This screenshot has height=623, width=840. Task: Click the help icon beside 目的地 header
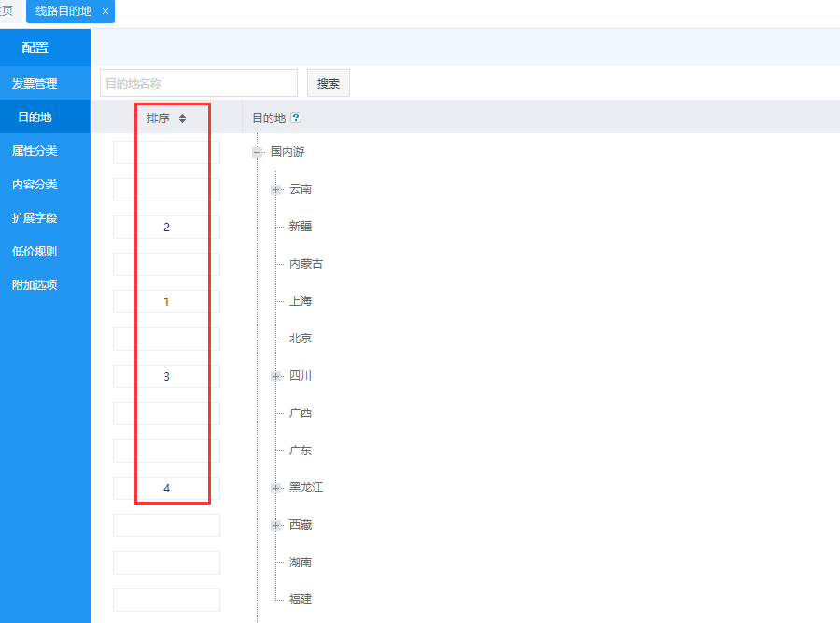point(296,118)
